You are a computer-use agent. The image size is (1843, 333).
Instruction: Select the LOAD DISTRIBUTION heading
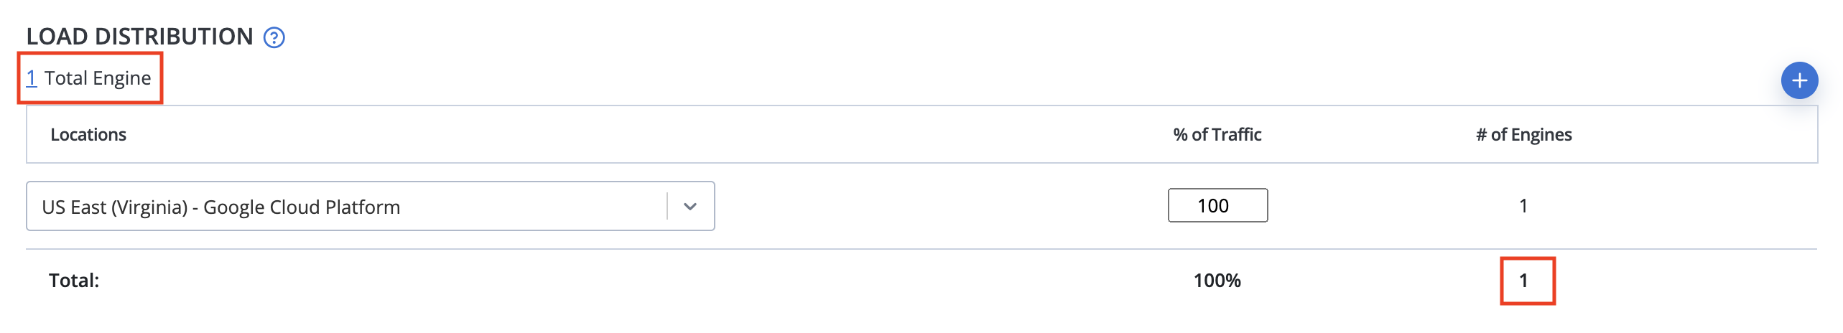point(139,37)
